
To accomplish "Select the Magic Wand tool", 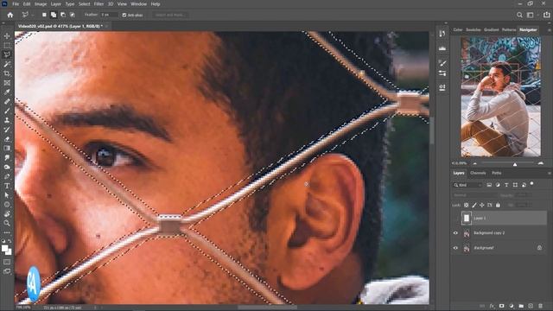I will coord(7,64).
